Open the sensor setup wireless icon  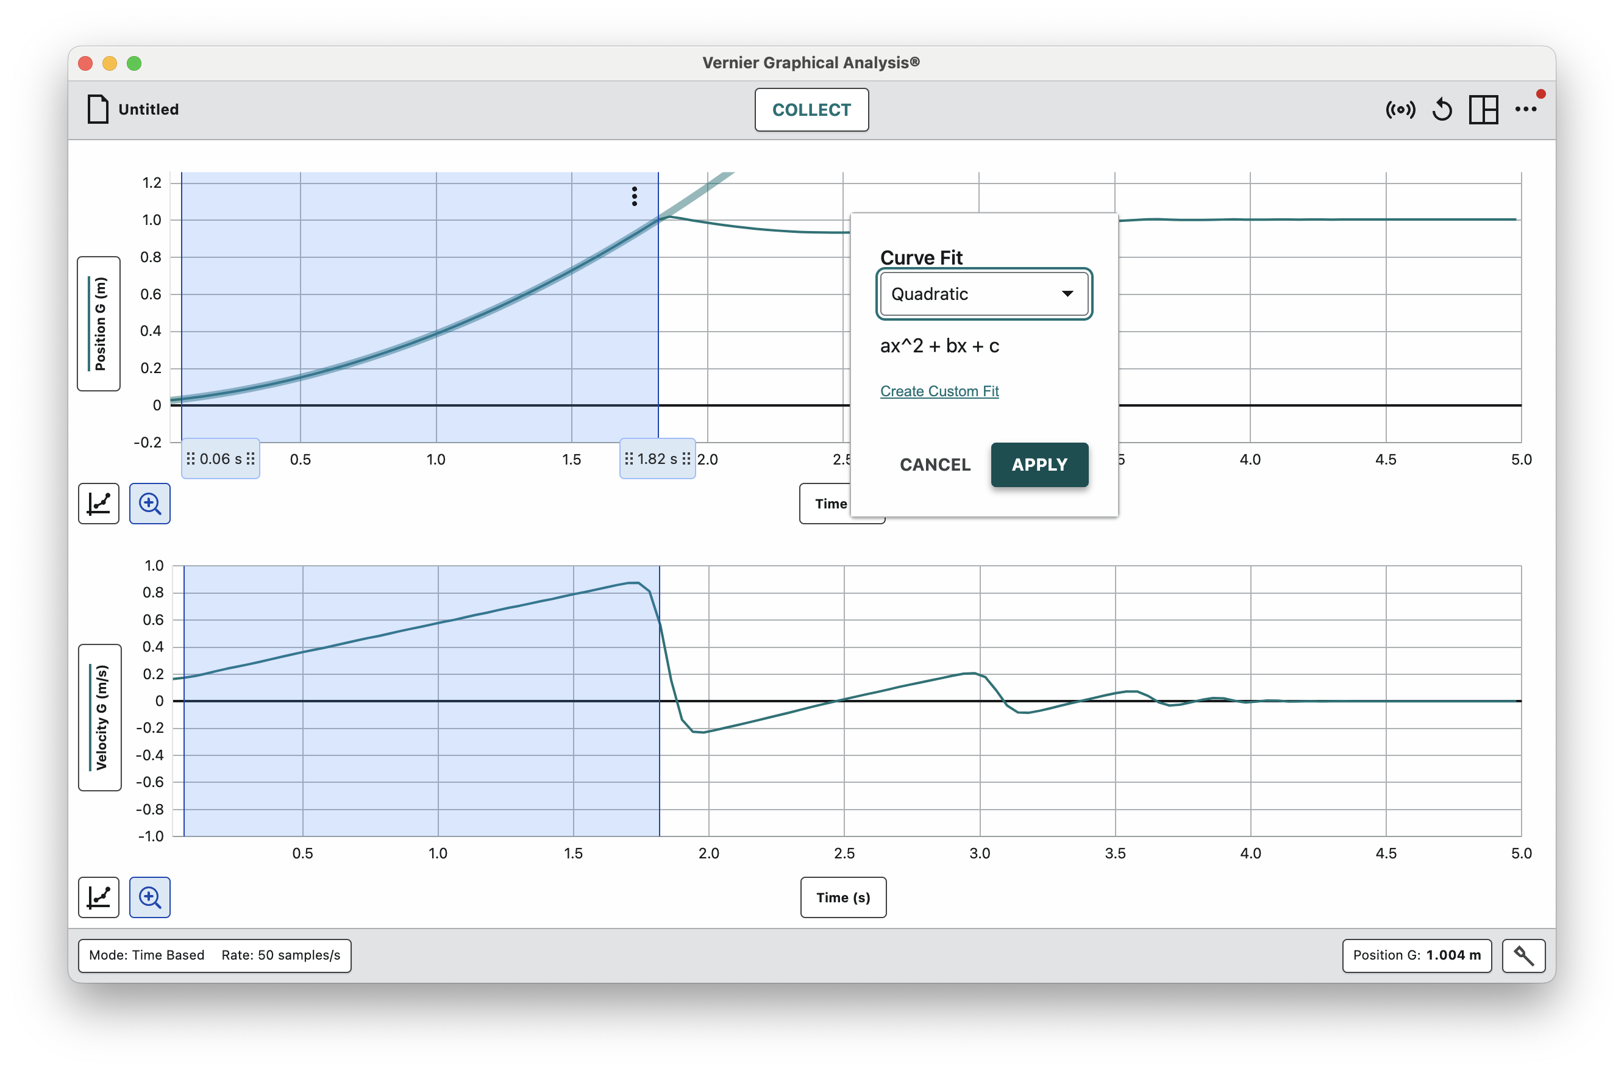point(1400,110)
